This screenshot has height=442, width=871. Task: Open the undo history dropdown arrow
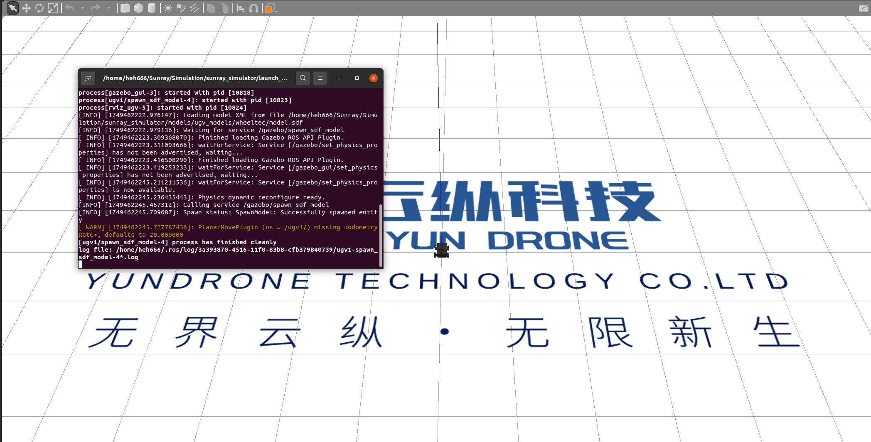[x=82, y=8]
